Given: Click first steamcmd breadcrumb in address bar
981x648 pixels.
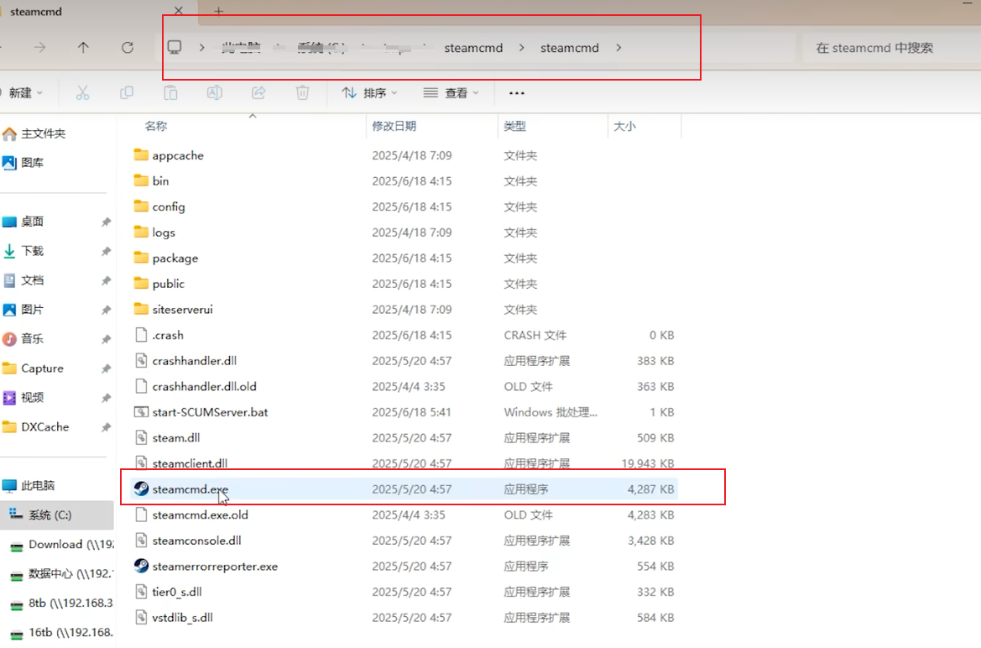Looking at the screenshot, I should (x=473, y=48).
